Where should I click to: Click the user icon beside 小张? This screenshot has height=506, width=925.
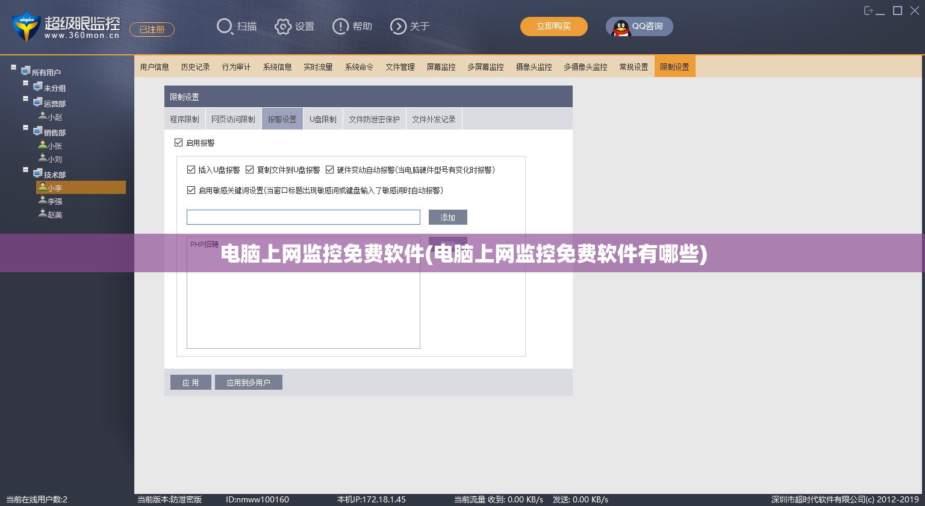[43, 145]
